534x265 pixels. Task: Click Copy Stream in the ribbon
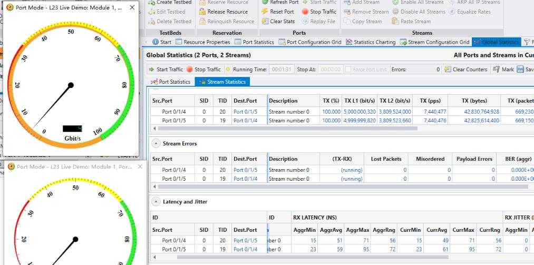[x=363, y=21]
